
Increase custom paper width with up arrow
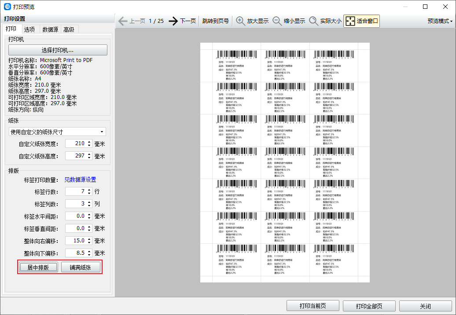[89, 142]
